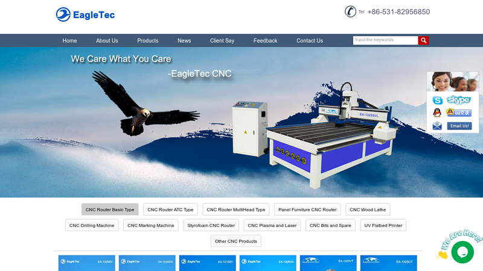Click the phone number +86-531-82956850

click(398, 11)
